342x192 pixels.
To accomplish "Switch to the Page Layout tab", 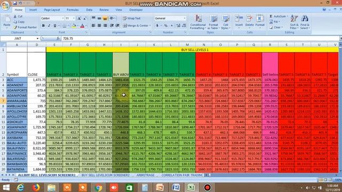I will 52,10.
